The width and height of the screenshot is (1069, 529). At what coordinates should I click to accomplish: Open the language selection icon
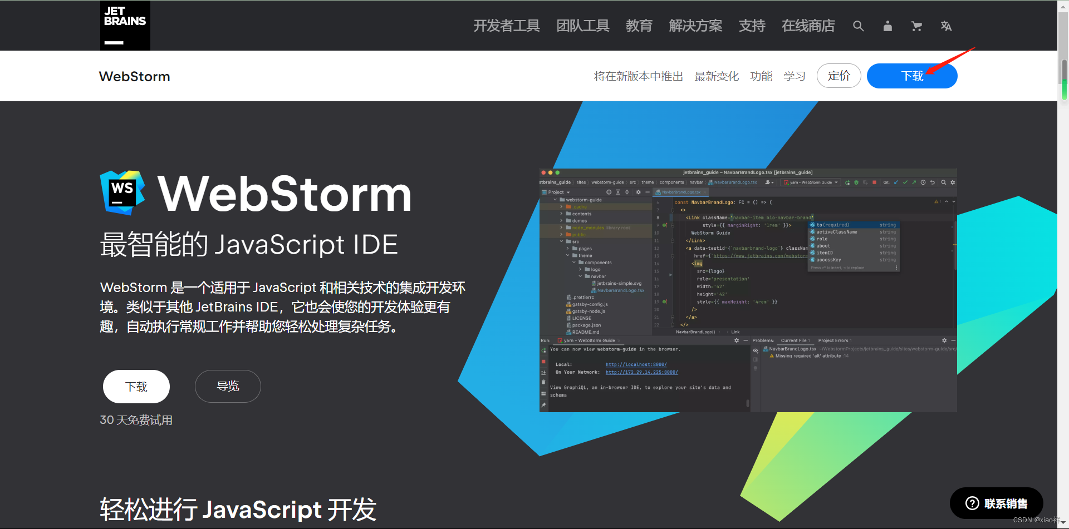[946, 26]
